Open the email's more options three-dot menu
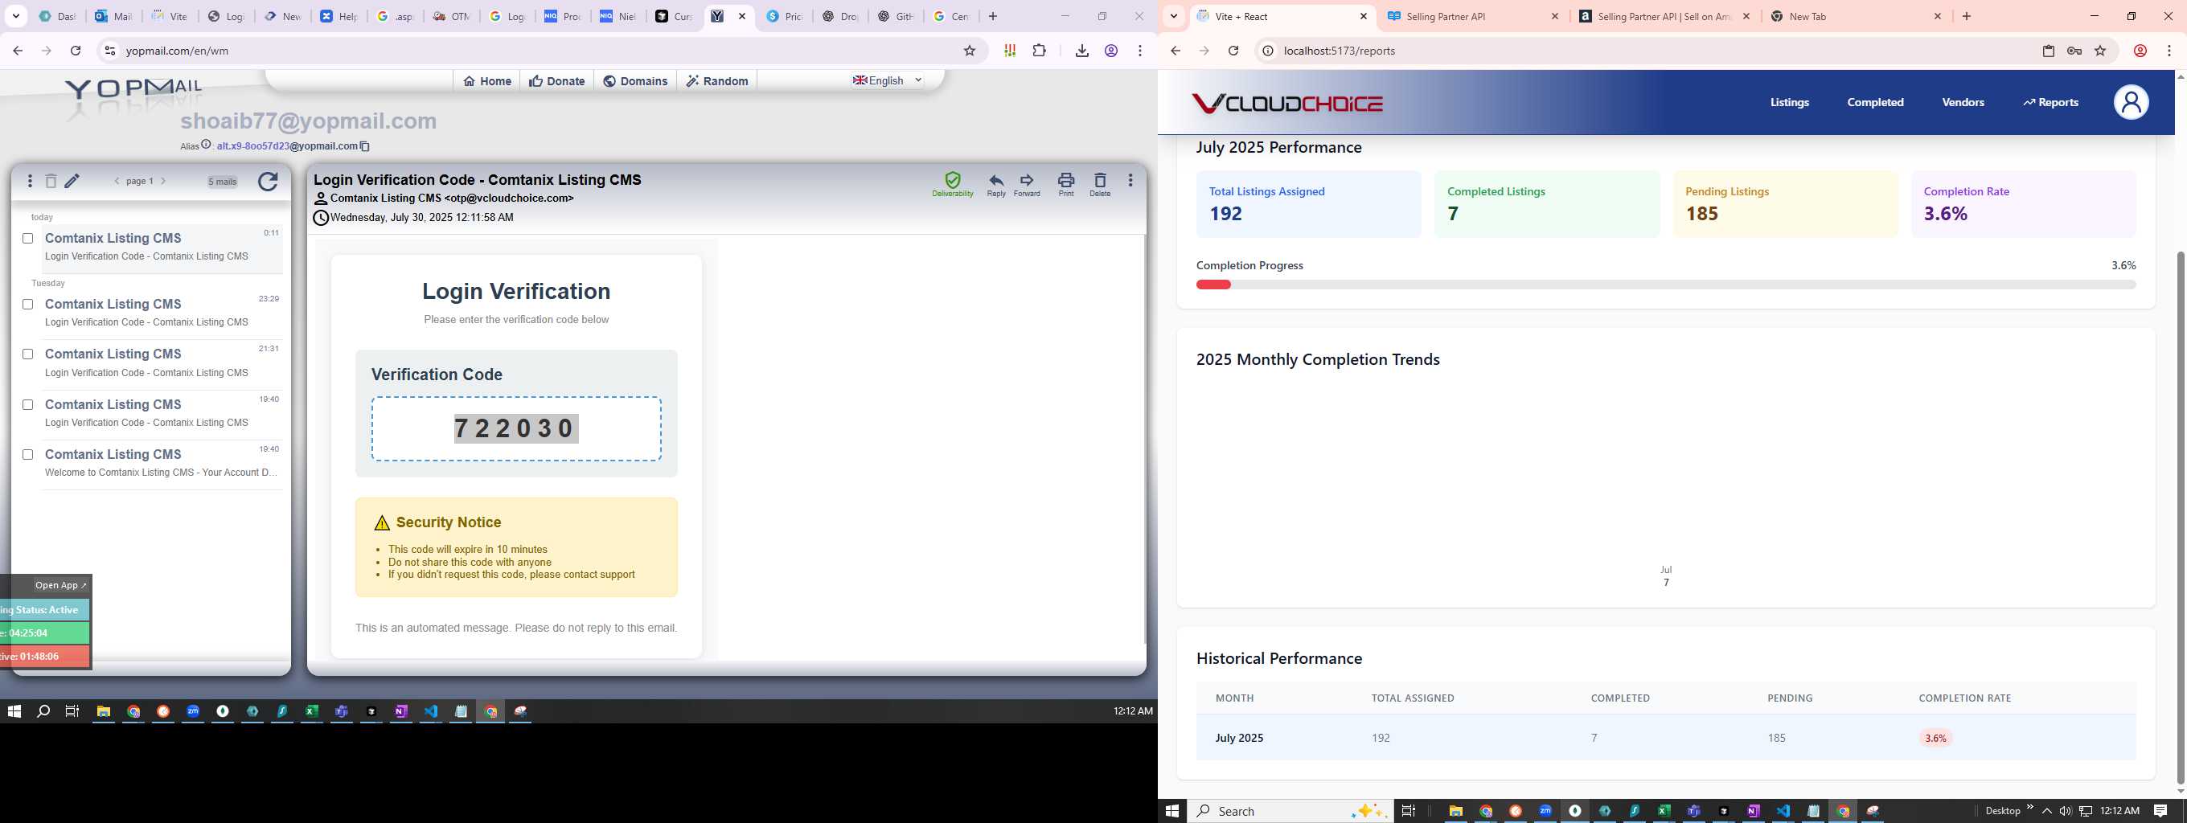 [1130, 180]
